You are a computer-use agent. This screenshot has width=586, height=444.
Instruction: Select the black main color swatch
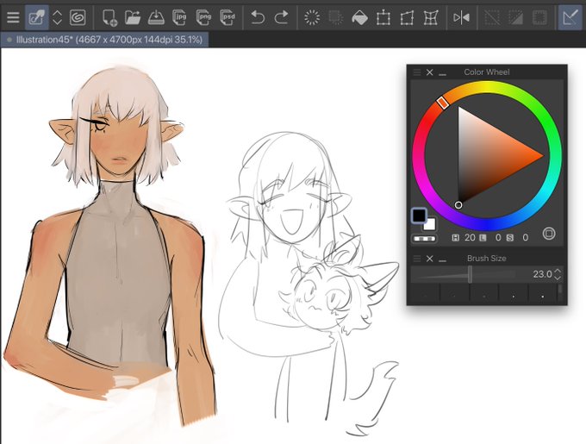pyautogui.click(x=419, y=216)
